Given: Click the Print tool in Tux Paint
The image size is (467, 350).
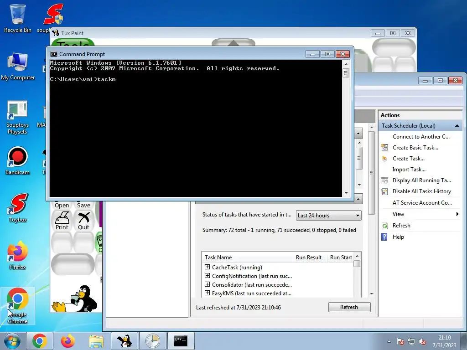Looking at the screenshot, I should 62,221.
